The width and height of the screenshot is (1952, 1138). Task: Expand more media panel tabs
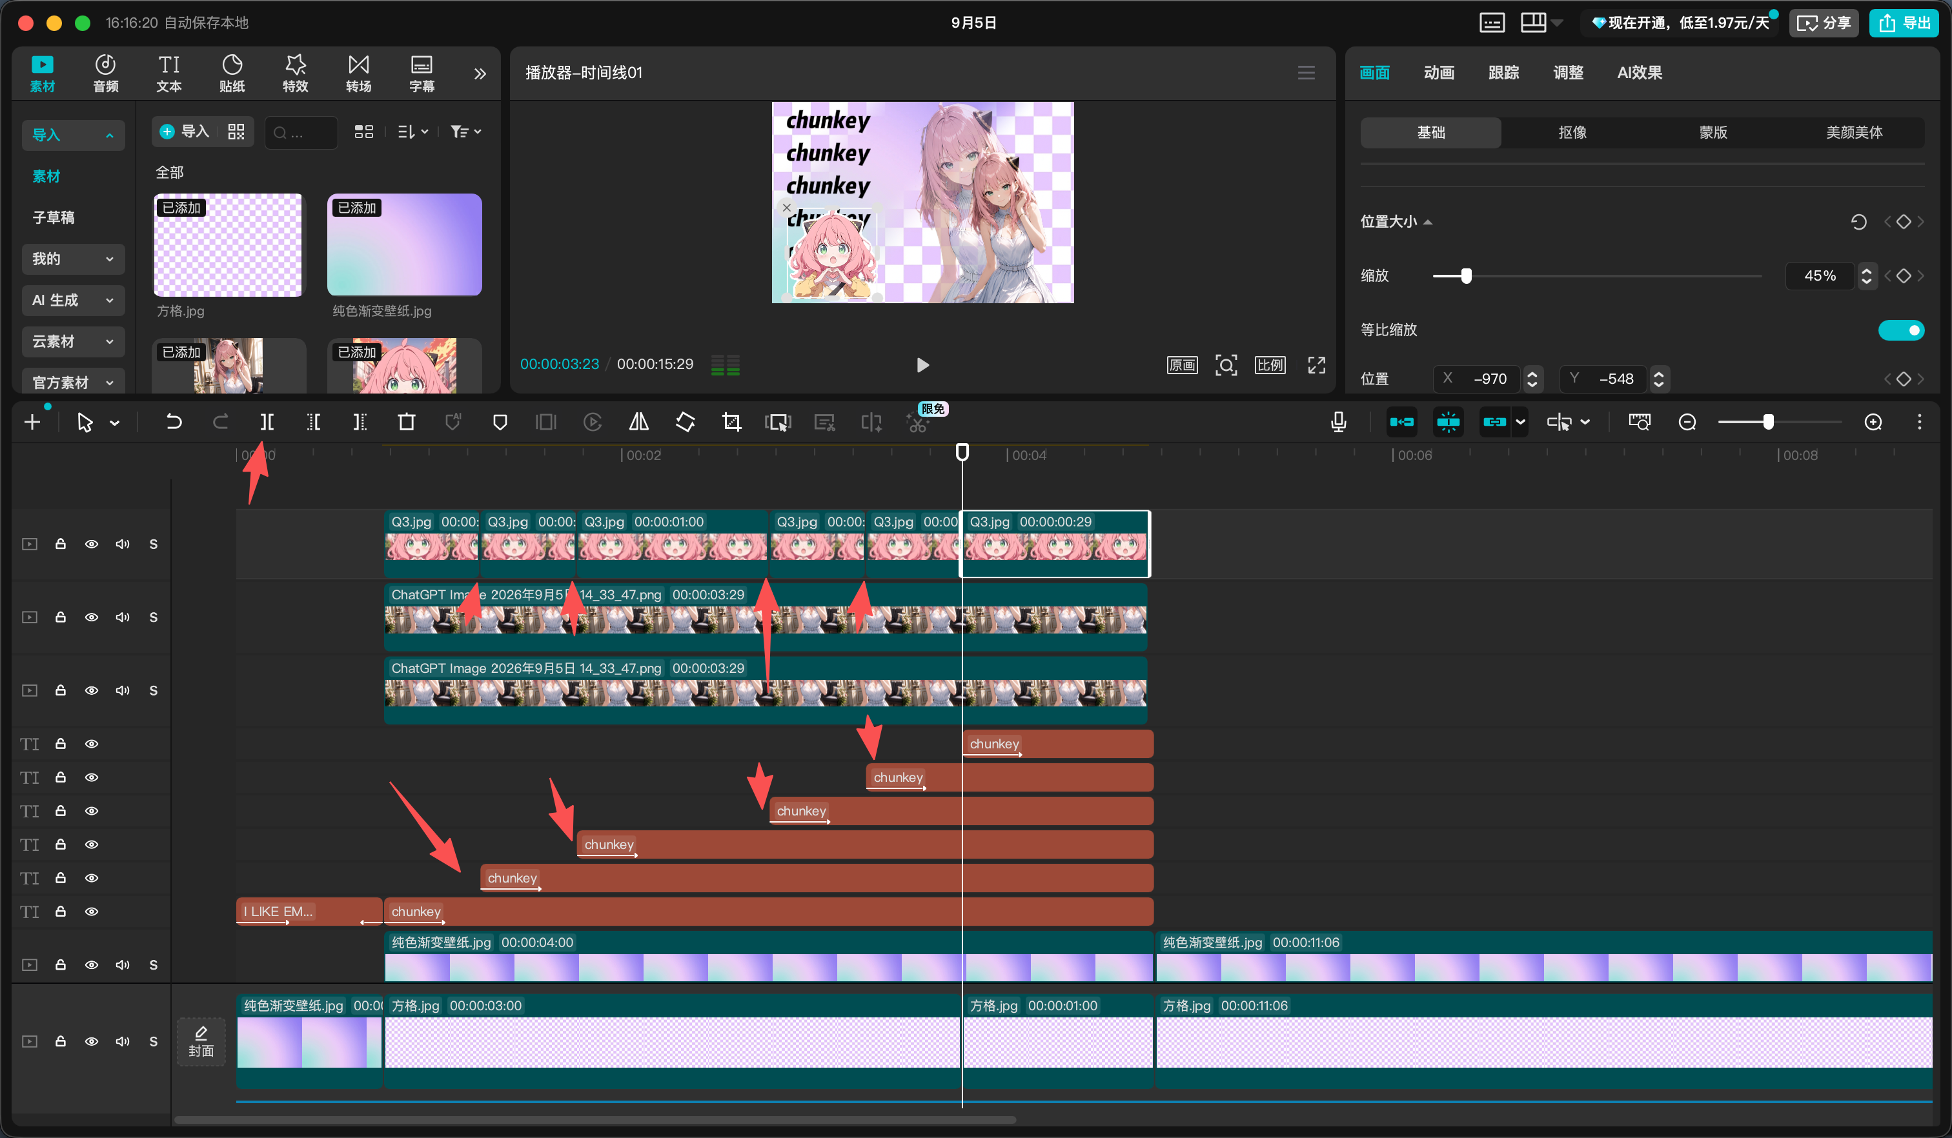pyautogui.click(x=480, y=74)
